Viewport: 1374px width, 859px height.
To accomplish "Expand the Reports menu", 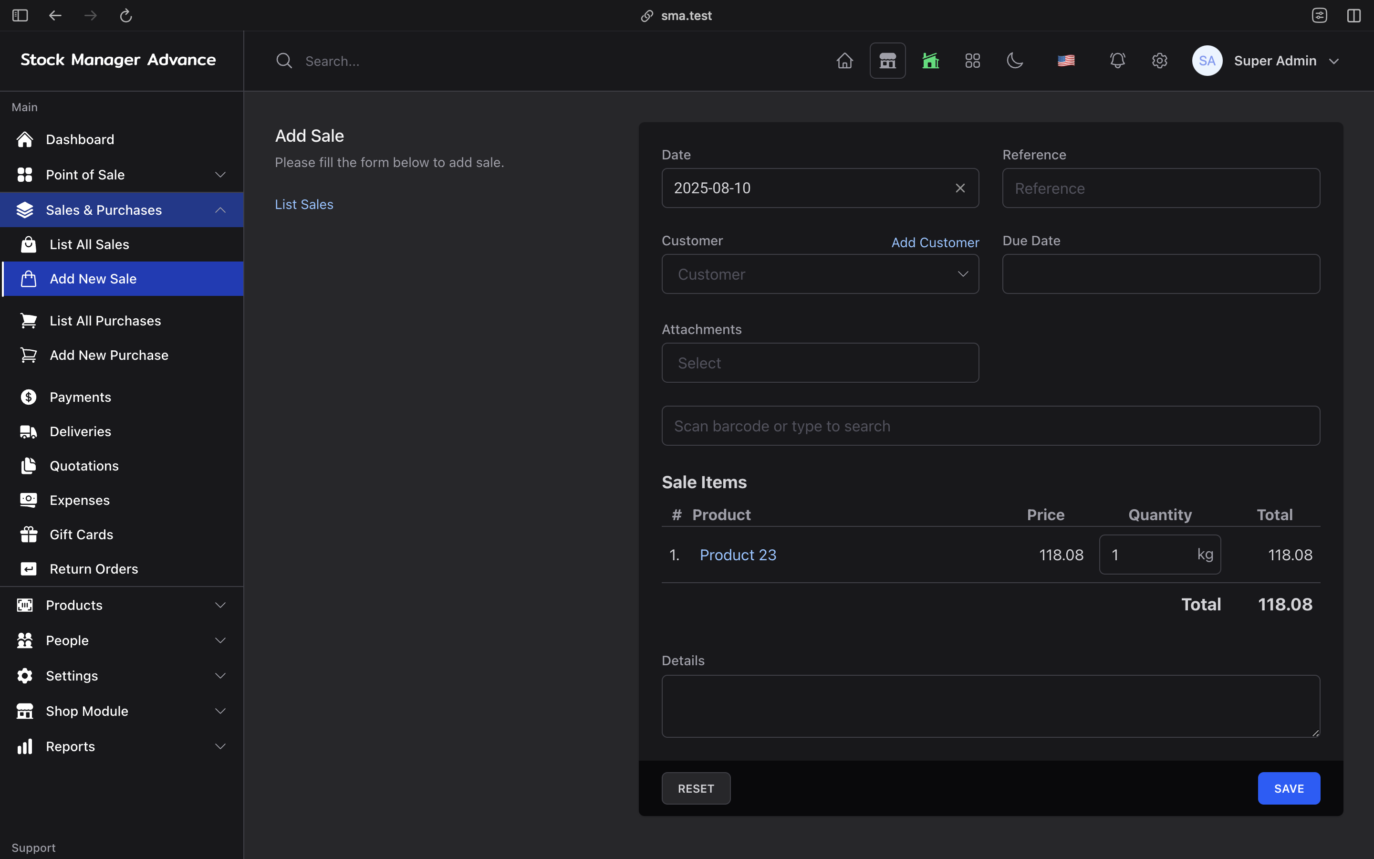I will tap(122, 746).
